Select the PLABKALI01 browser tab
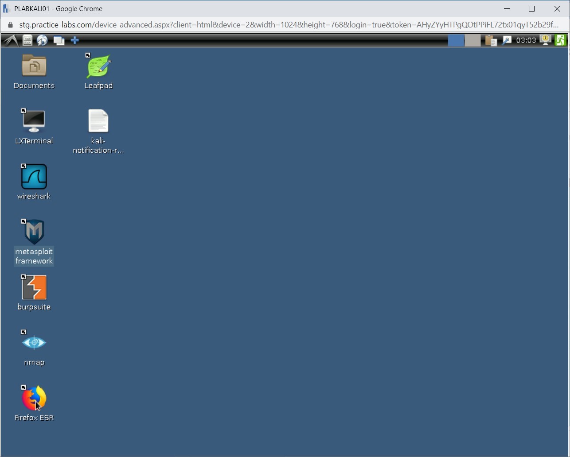The height and width of the screenshot is (457, 570). point(58,8)
